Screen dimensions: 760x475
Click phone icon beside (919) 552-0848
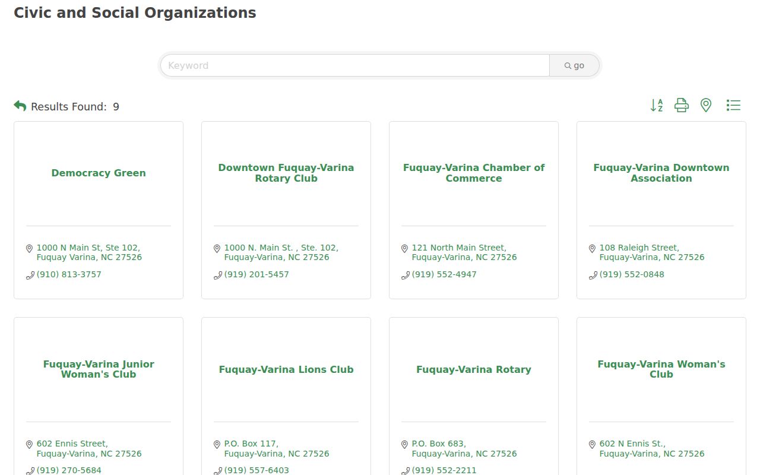pyautogui.click(x=593, y=275)
